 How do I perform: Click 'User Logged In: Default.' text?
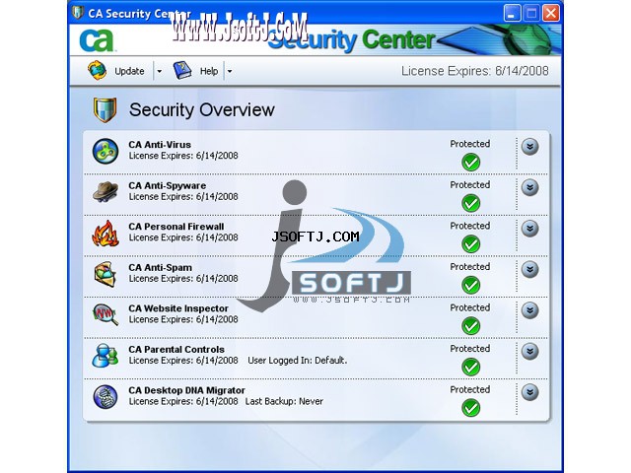click(298, 361)
